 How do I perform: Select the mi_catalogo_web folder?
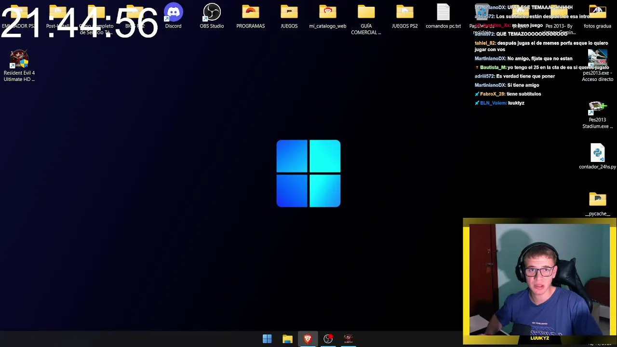(x=327, y=16)
